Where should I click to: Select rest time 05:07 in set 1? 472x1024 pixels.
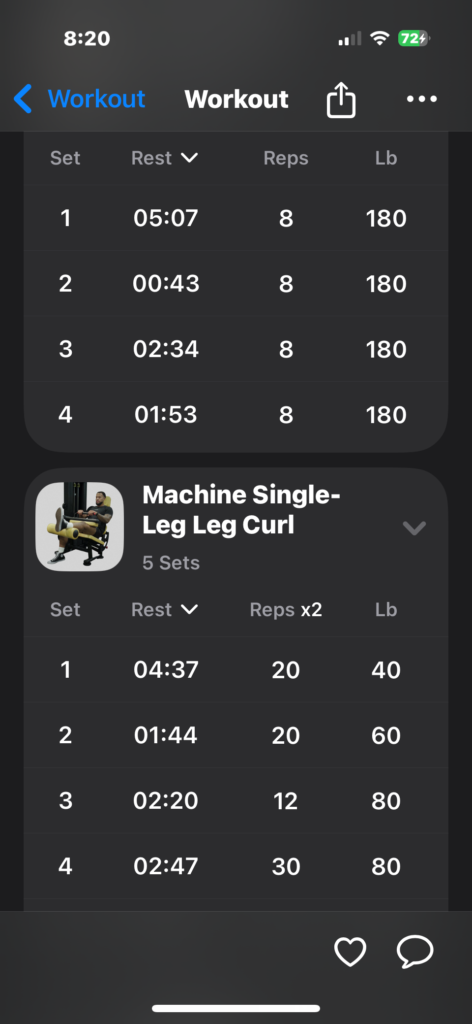pyautogui.click(x=166, y=218)
